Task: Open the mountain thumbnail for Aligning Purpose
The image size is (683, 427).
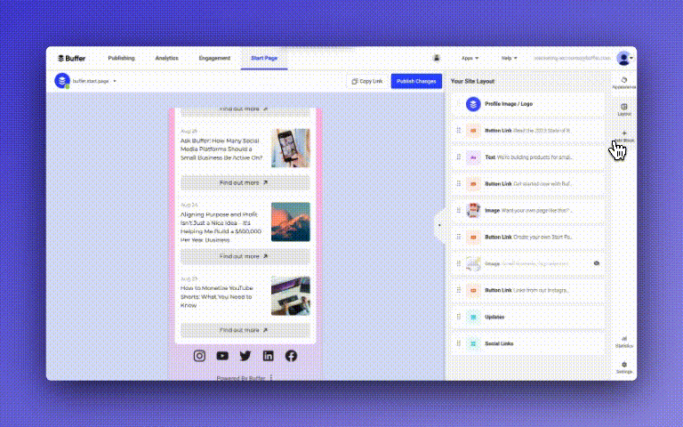Action: coord(291,222)
